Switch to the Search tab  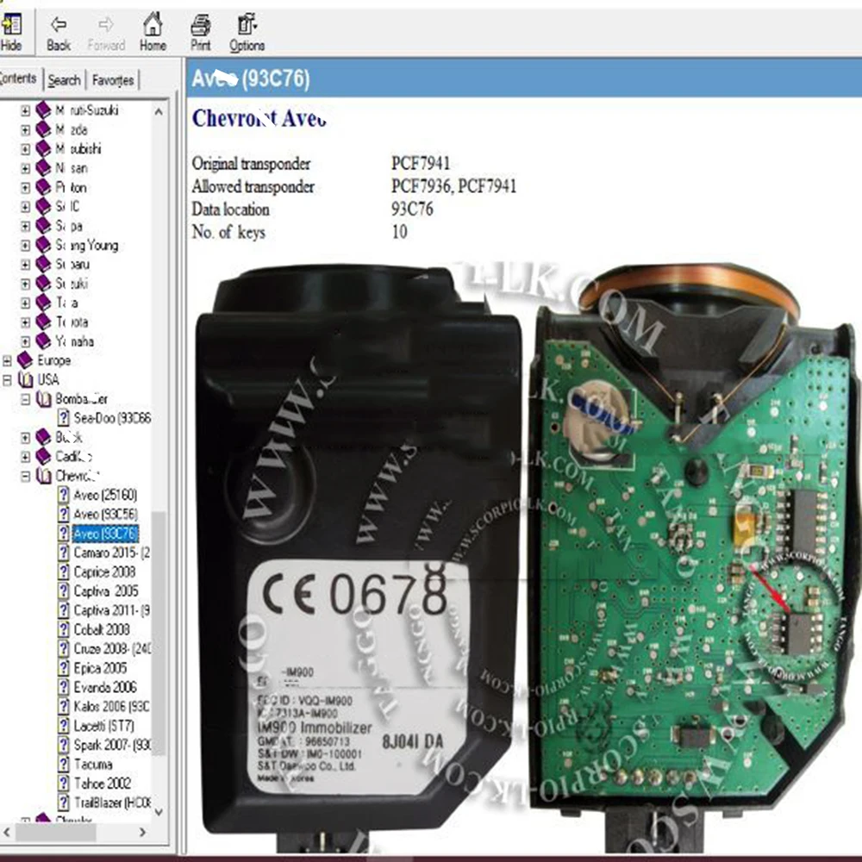pyautogui.click(x=65, y=80)
